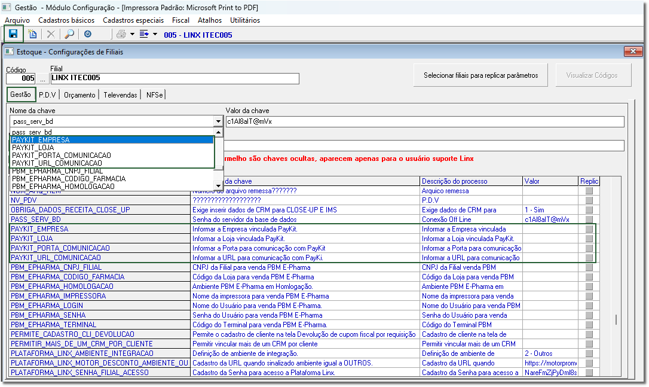Viewport: 649px width, 387px height.
Task: Click the ellipsis lookup button beside Código
Action: pos(42,78)
